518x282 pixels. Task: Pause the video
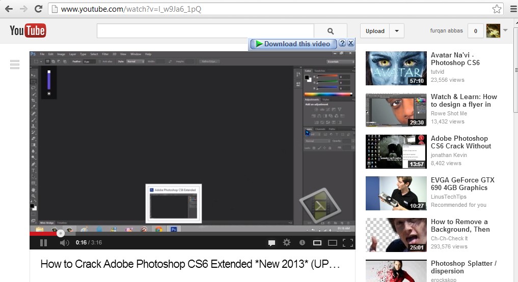pos(43,243)
